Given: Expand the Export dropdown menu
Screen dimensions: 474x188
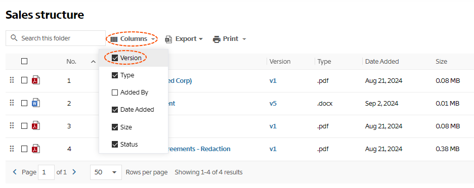Looking at the screenshot, I should point(184,39).
